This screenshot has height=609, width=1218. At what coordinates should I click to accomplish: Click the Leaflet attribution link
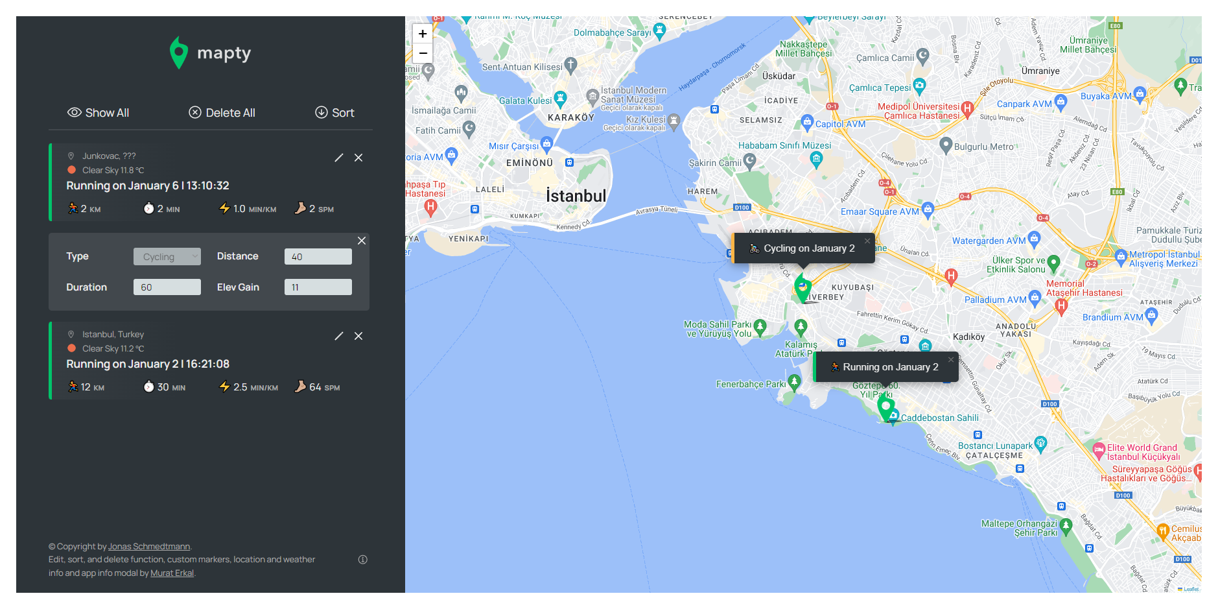click(1191, 589)
